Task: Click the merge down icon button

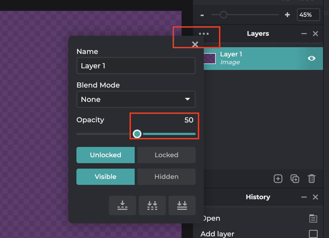Action: (122, 205)
